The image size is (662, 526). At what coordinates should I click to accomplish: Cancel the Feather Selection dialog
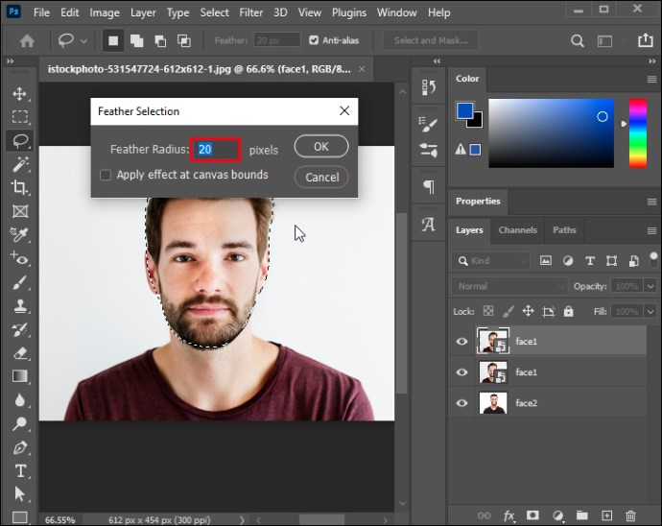(321, 177)
